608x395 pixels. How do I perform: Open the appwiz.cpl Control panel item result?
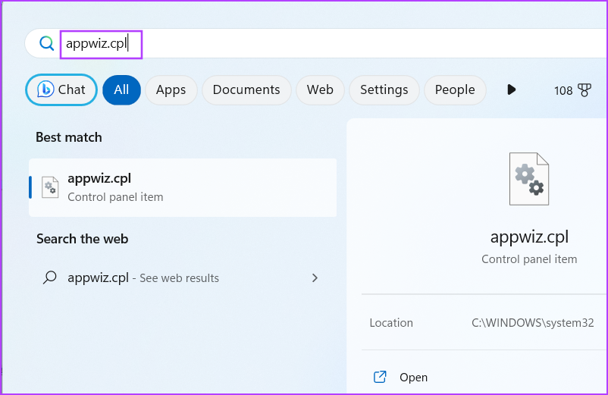[183, 187]
